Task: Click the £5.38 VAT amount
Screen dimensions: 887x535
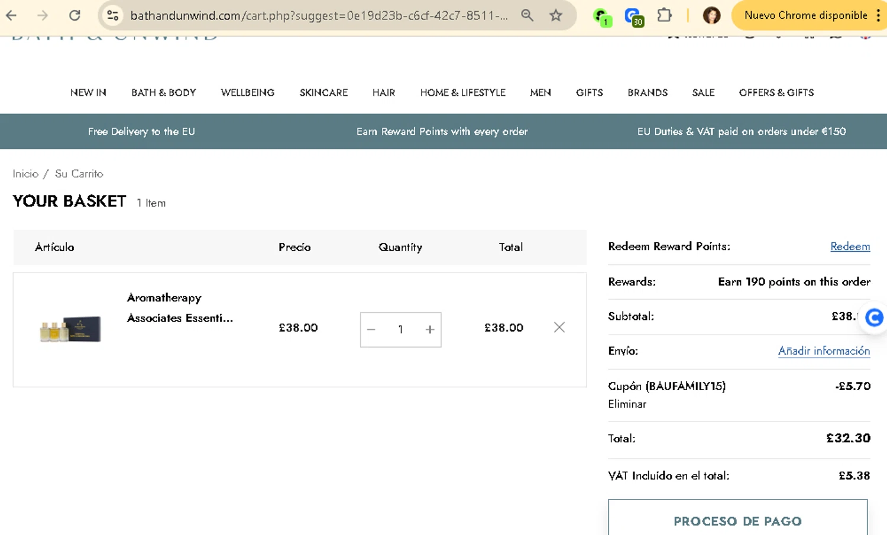Action: point(854,475)
